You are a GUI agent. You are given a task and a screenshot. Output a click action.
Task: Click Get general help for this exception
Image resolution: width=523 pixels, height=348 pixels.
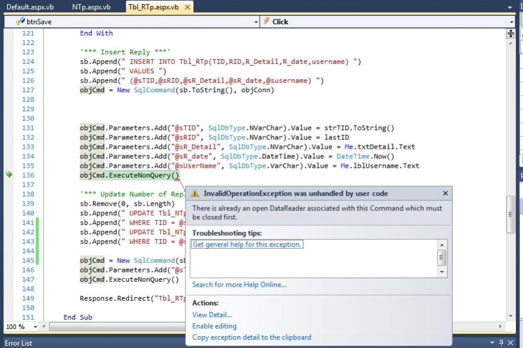pos(248,245)
